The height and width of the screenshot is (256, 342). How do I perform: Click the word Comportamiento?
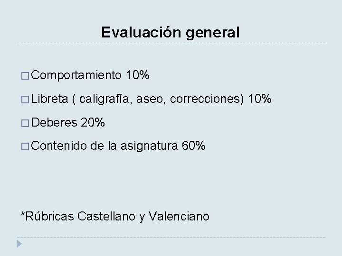(x=77, y=75)
